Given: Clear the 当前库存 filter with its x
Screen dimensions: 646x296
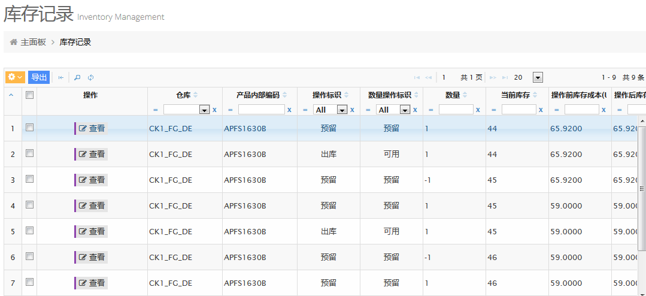Looking at the screenshot, I should tap(541, 110).
